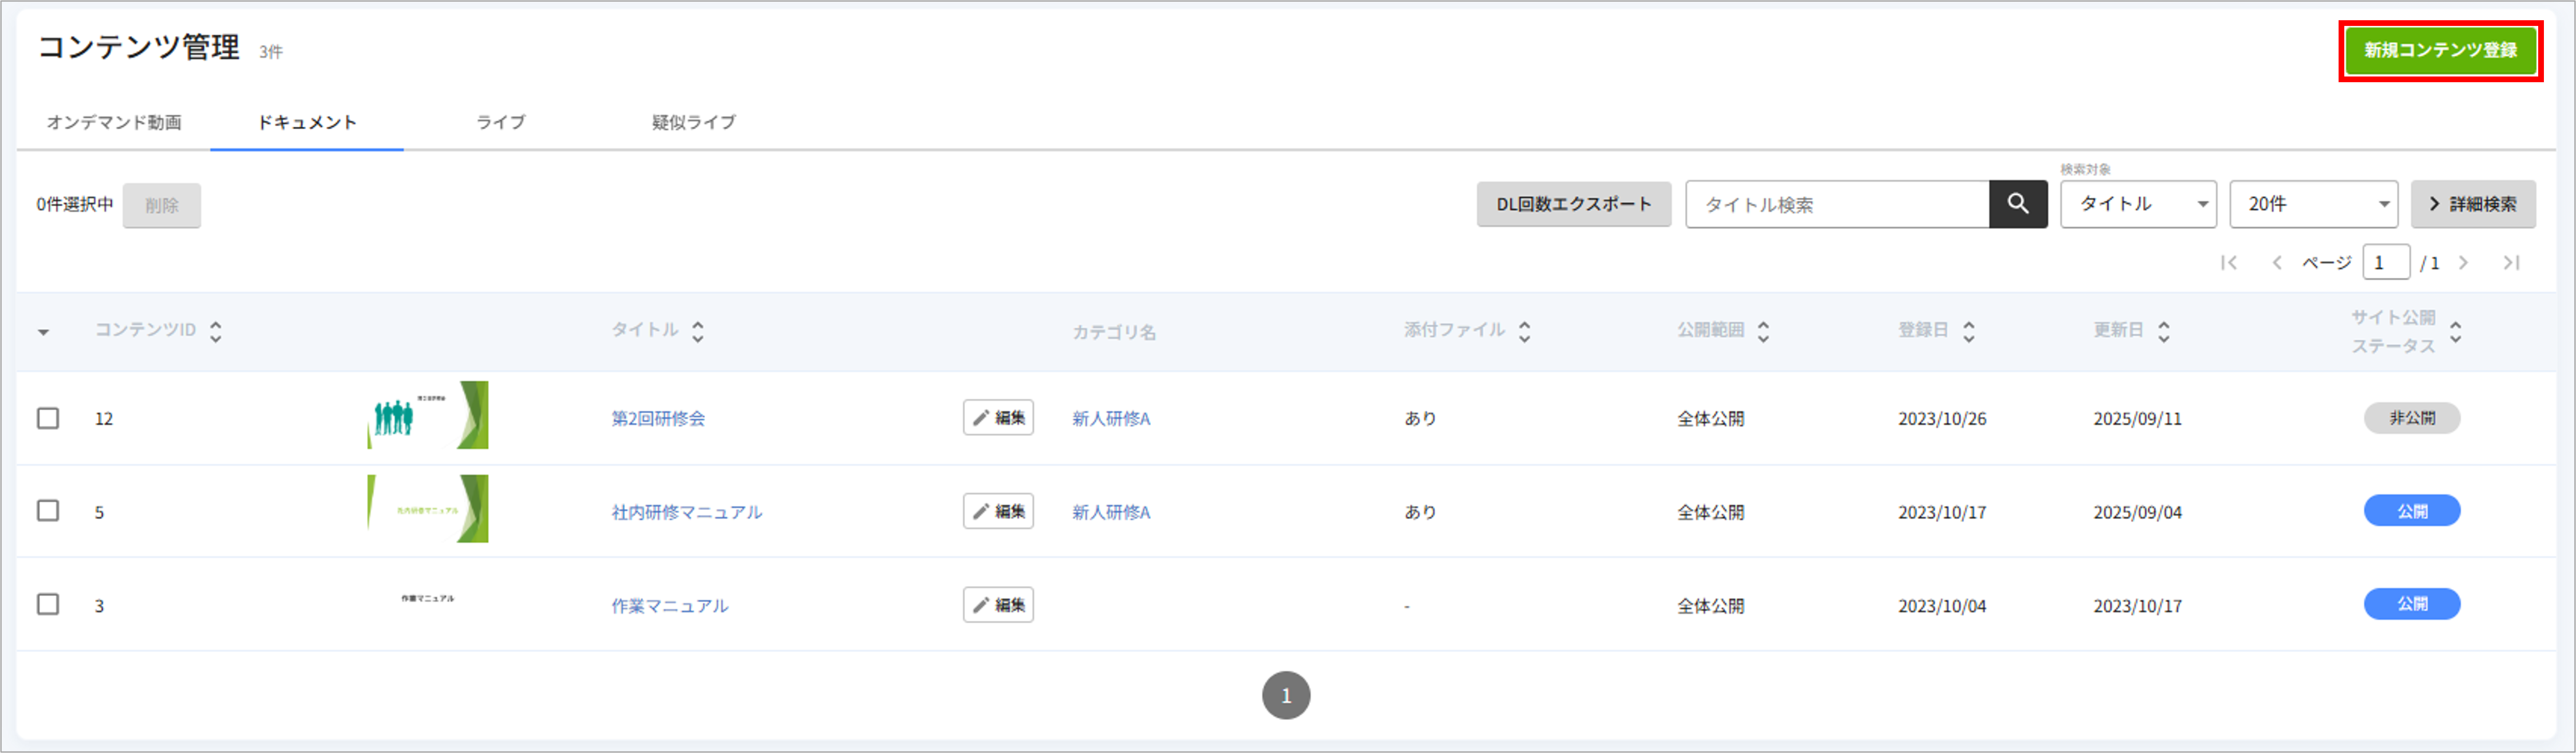Viewport: 2576px width, 753px height.
Task: Select checkbox for content ID 3
Action: [48, 604]
